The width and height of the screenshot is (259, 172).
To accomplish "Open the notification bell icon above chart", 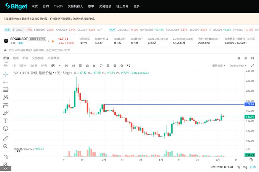I will pyautogui.click(x=246, y=58).
